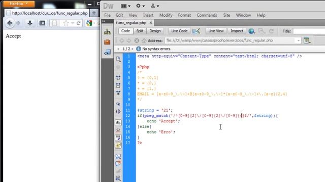
Task: Open Dreamweaver Site person dropdown
Action: tap(154, 6)
